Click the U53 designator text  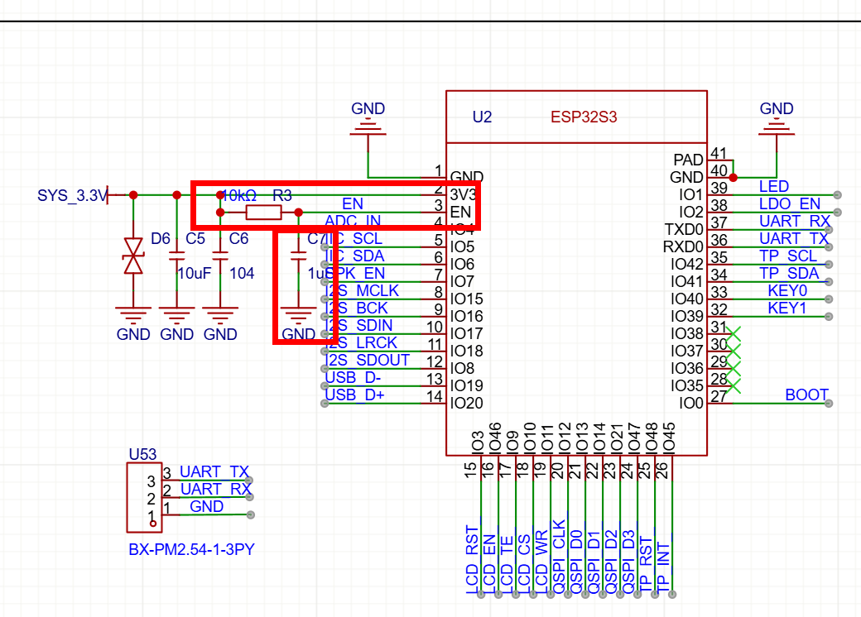pos(142,454)
